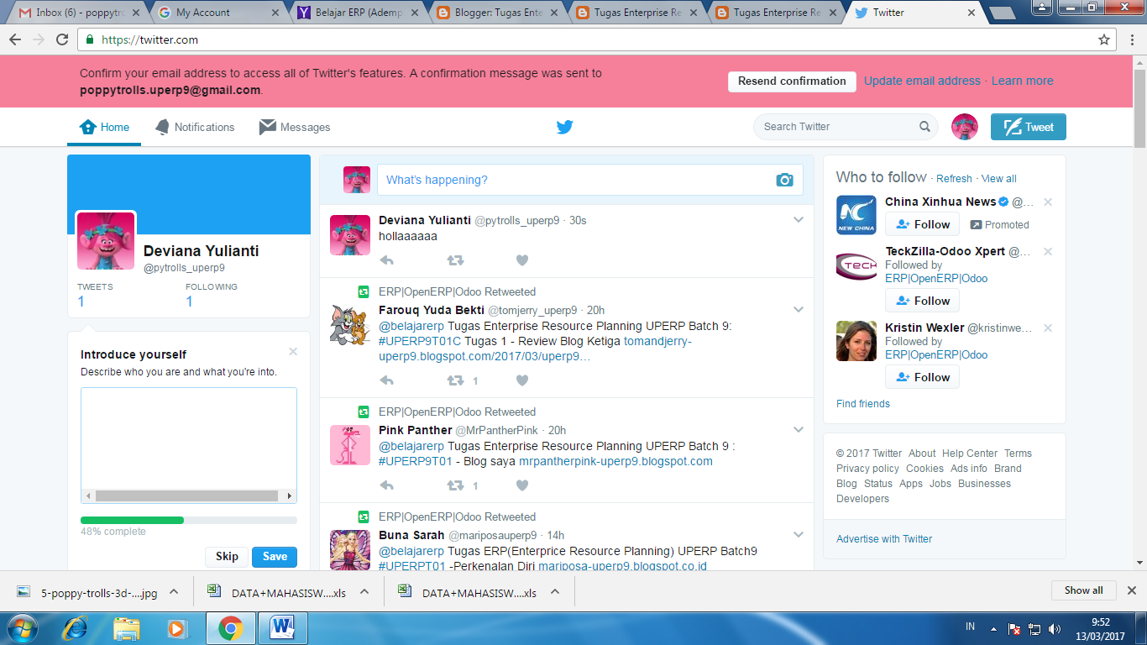Click the What's happening tweet field
1147x645 pixels.
589,180
